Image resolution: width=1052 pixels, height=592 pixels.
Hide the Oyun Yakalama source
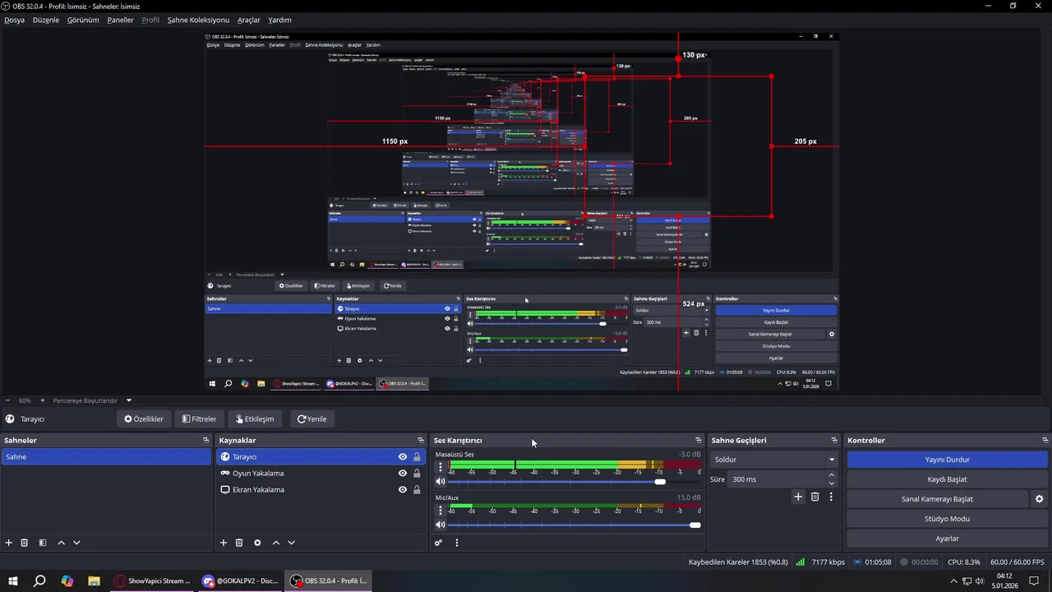(x=403, y=474)
